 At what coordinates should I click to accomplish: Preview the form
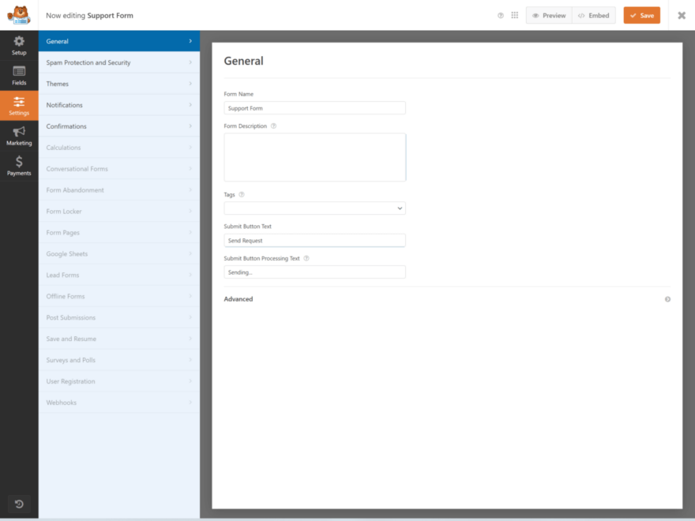point(548,14)
